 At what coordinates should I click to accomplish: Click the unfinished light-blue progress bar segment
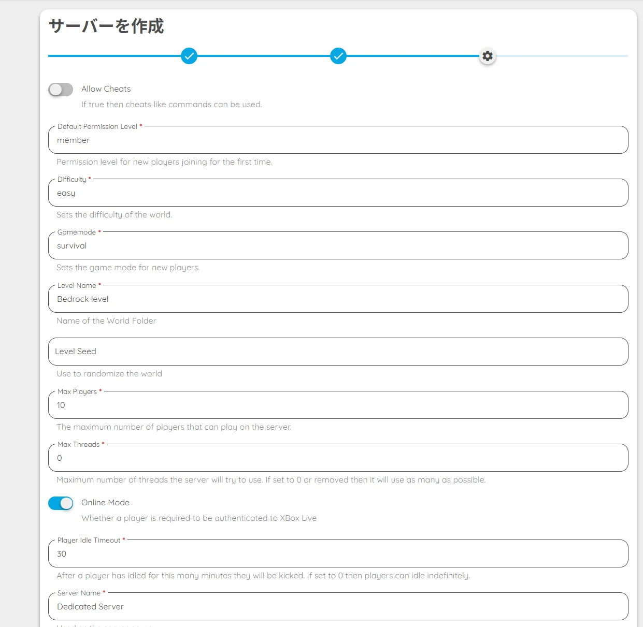pyautogui.click(x=562, y=56)
